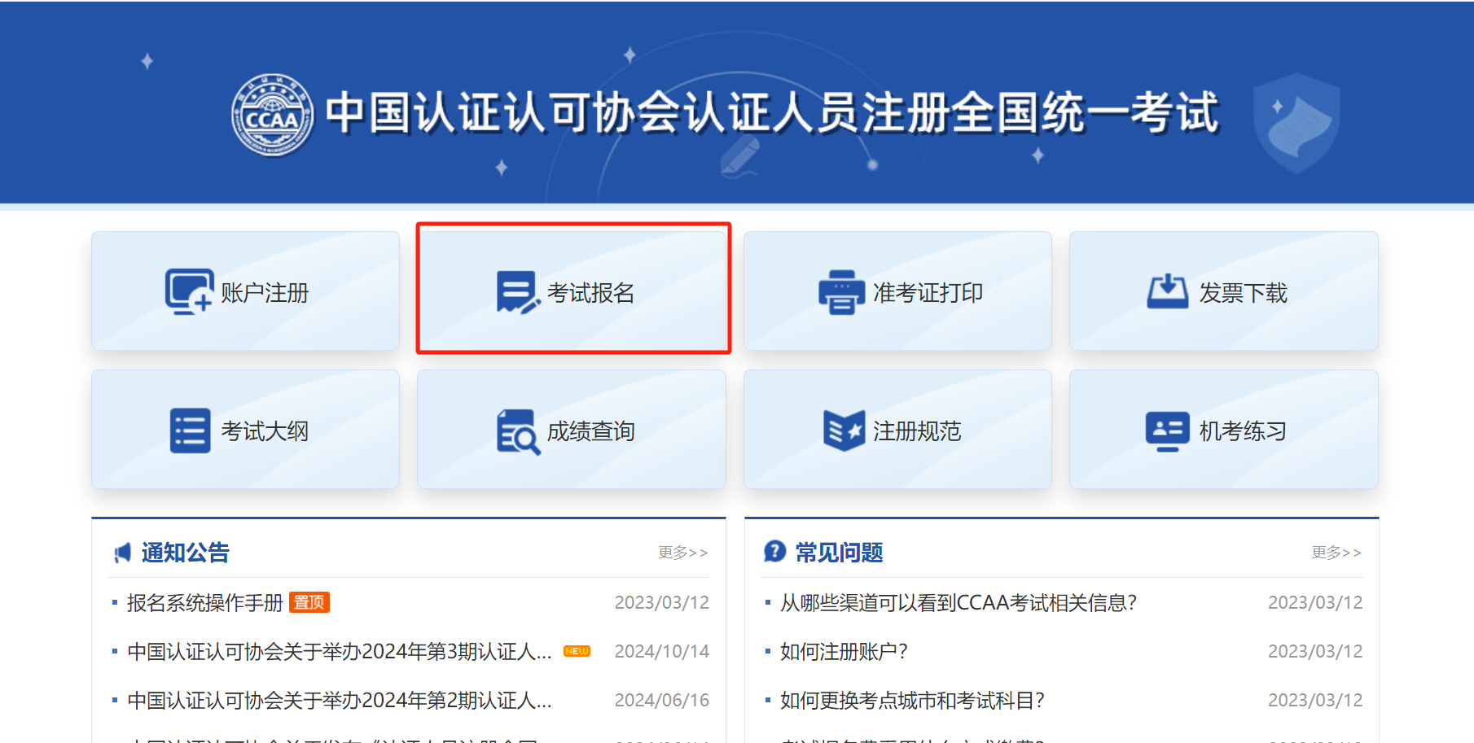1474x743 pixels.
Task: Open the 注册规范 card
Action: pyautogui.click(x=897, y=430)
